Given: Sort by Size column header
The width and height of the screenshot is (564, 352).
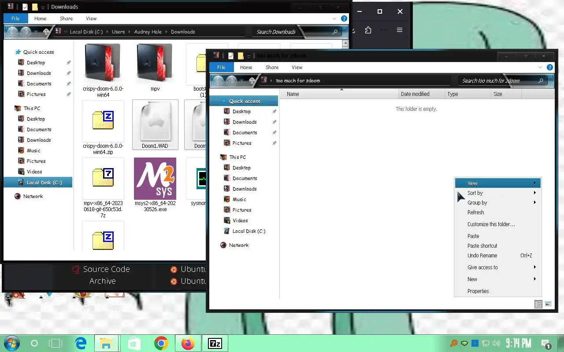Looking at the screenshot, I should (506, 94).
